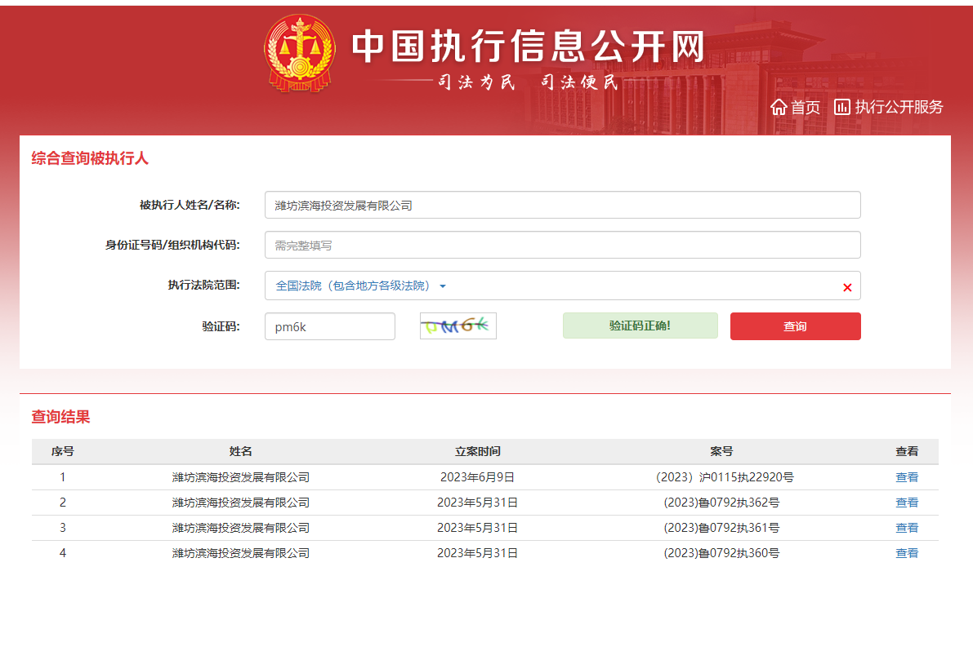This screenshot has width=973, height=651.
Task: Open 查看 link for case 鲁0792执362号
Action: click(x=907, y=503)
